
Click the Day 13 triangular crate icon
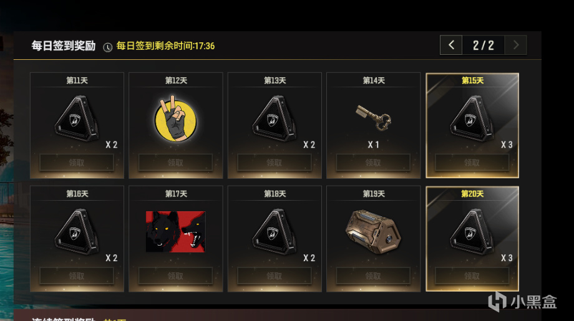tap(275, 118)
